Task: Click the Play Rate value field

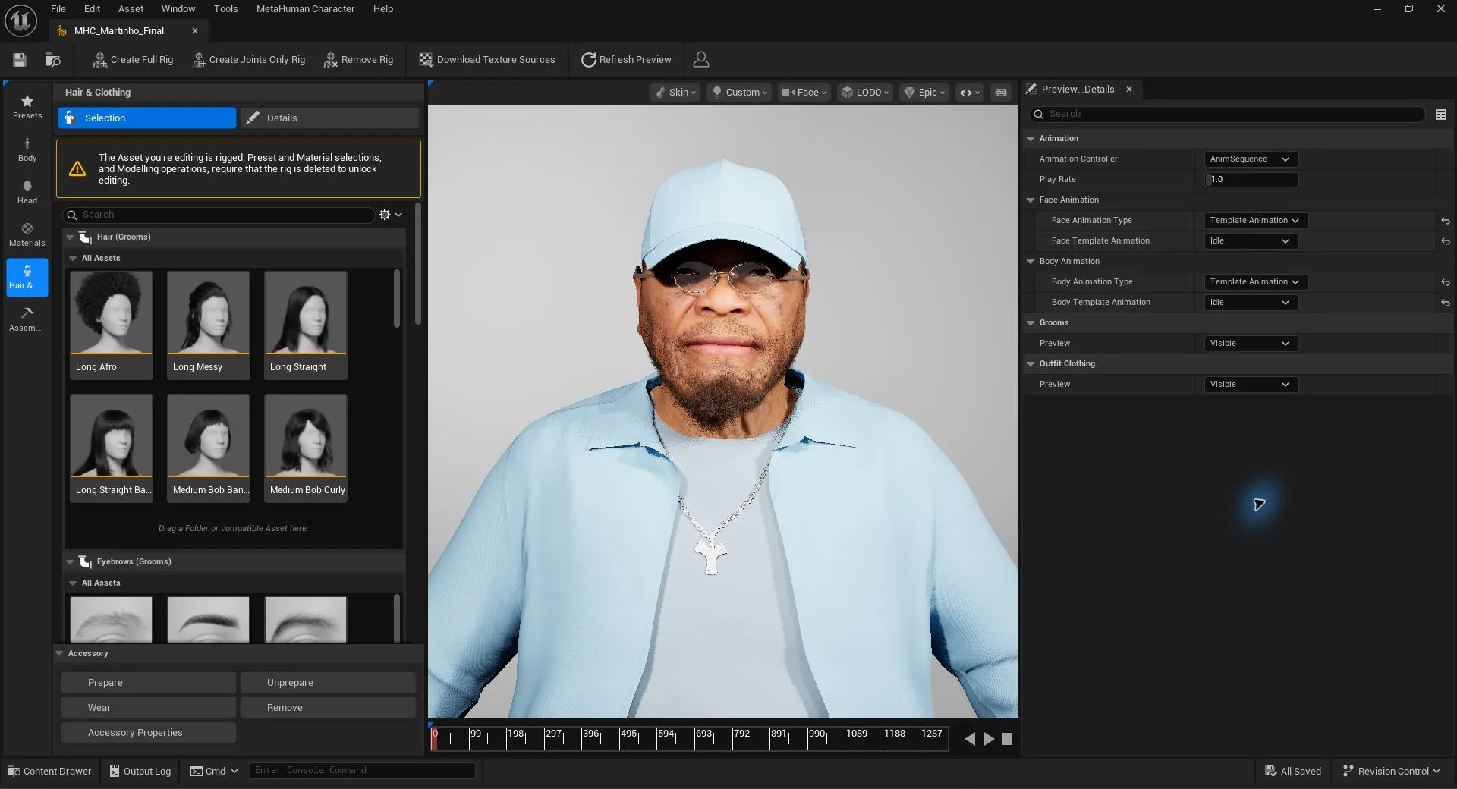Action: pos(1251,180)
